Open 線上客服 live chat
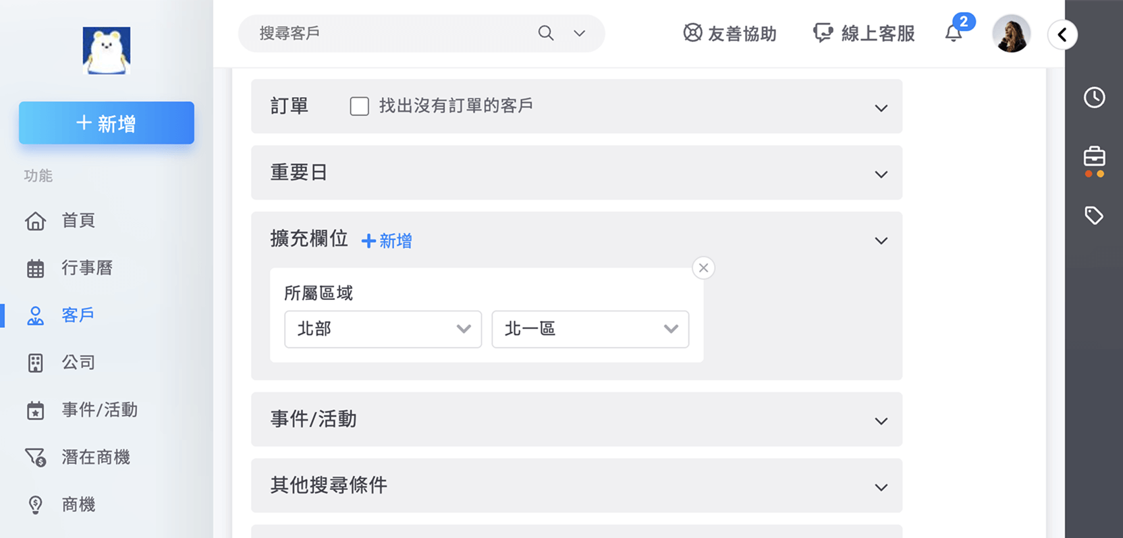Viewport: 1123px width, 538px height. click(x=864, y=33)
